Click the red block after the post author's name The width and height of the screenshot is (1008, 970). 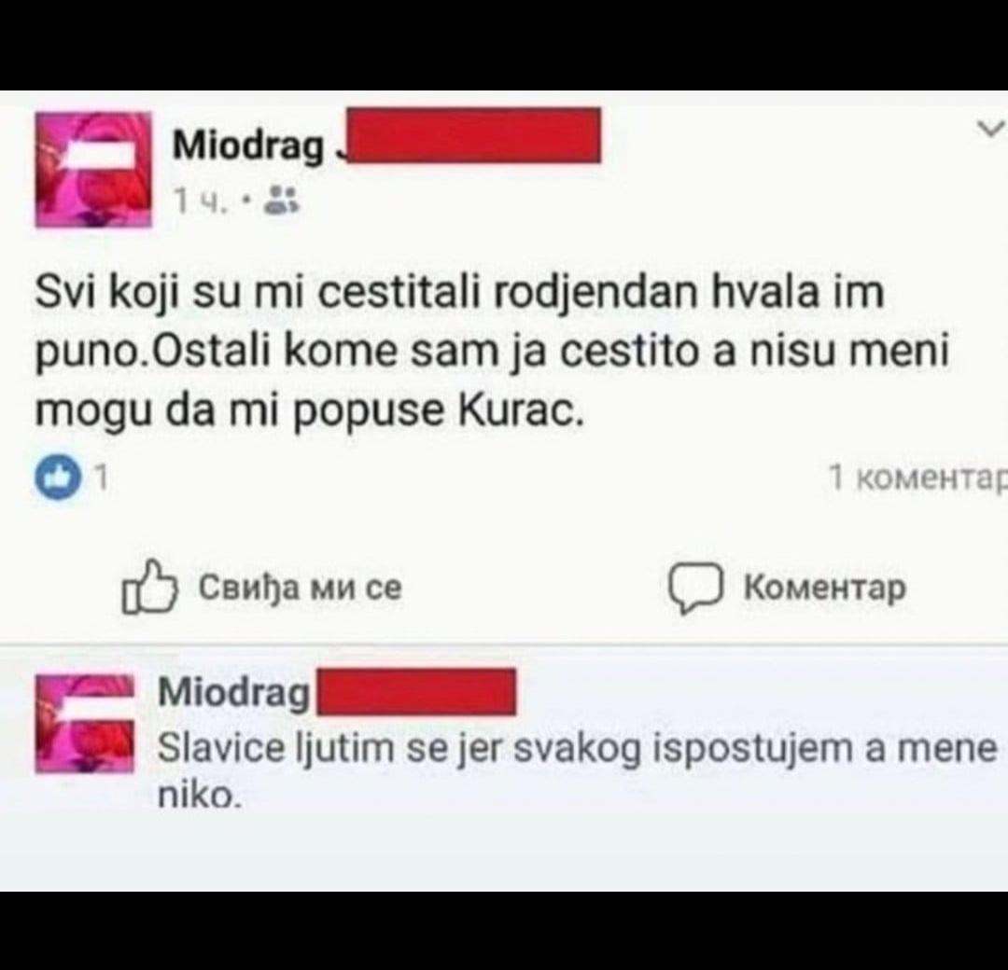coord(474,135)
